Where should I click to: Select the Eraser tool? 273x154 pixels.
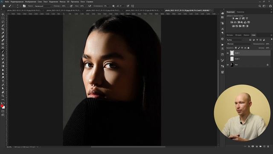tap(3, 62)
